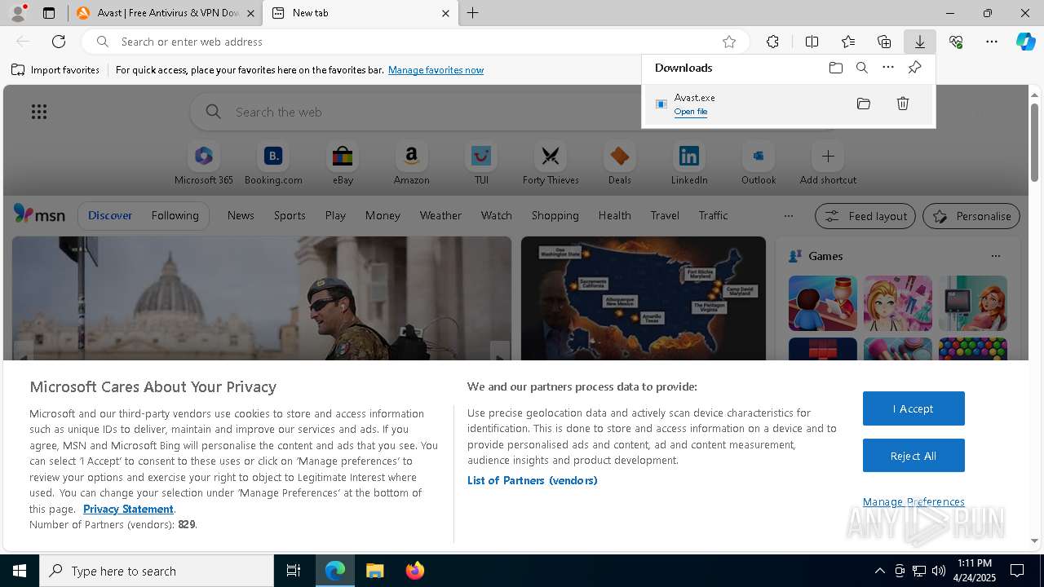
Task: Open downloads folder icon in panel
Action: pyautogui.click(x=835, y=68)
